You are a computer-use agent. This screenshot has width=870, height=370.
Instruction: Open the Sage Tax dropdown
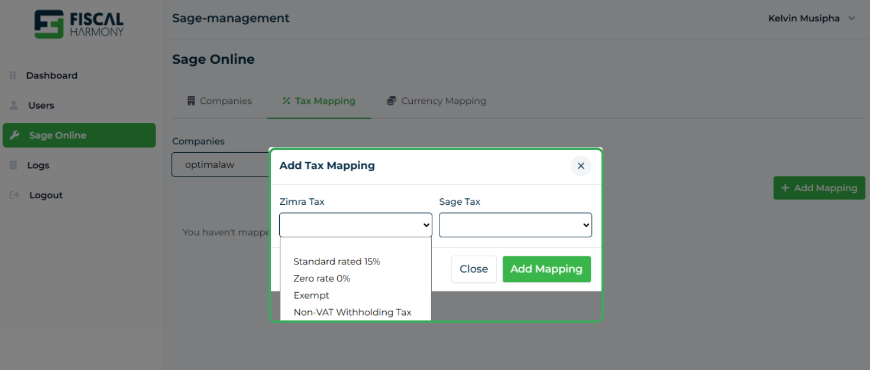pyautogui.click(x=515, y=225)
